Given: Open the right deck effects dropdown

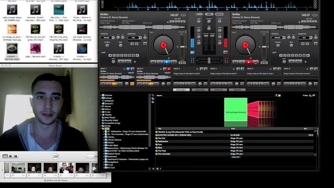Looking at the screenshot, I should (278, 38).
